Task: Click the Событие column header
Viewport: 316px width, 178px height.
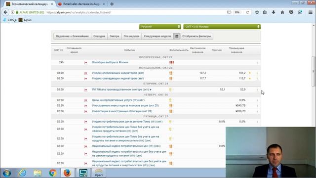Action: click(129, 50)
